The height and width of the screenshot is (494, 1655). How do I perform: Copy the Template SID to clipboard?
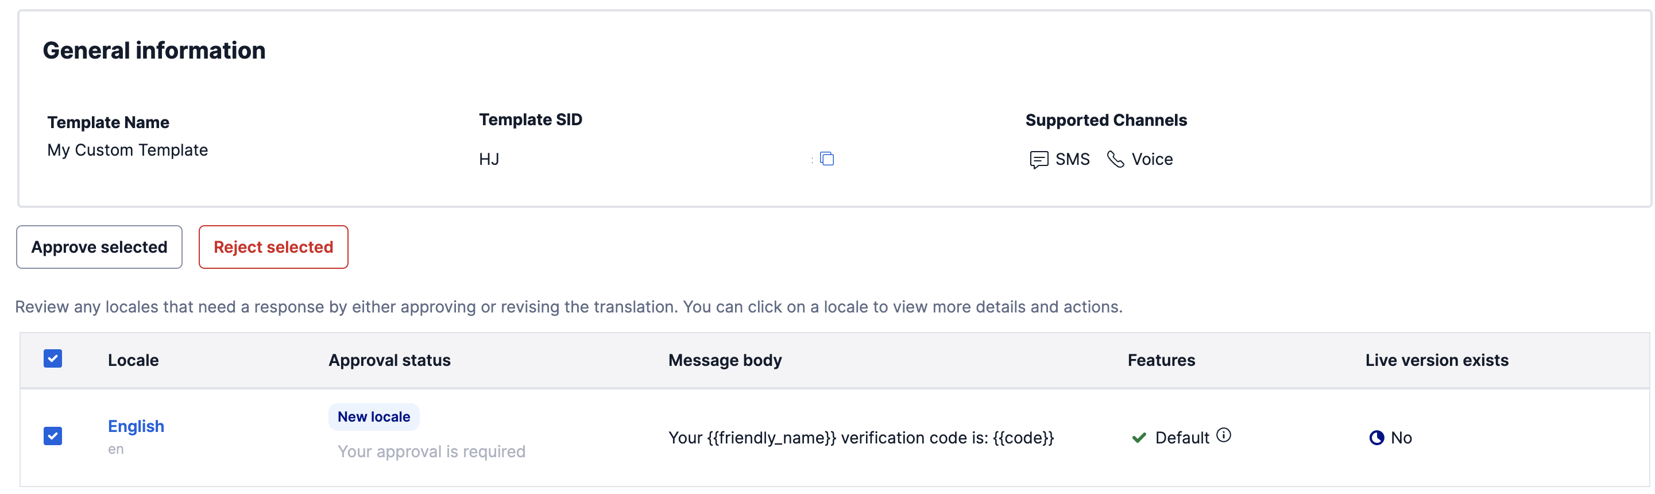click(827, 159)
